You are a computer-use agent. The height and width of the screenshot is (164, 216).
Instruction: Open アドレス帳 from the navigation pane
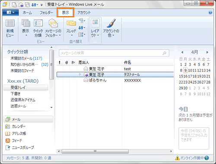click(16, 134)
